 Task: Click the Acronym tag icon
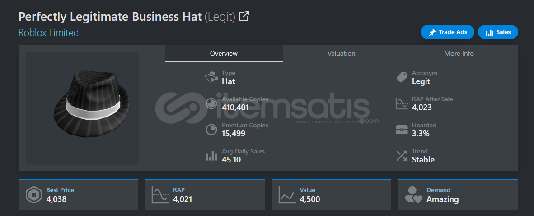tap(402, 77)
